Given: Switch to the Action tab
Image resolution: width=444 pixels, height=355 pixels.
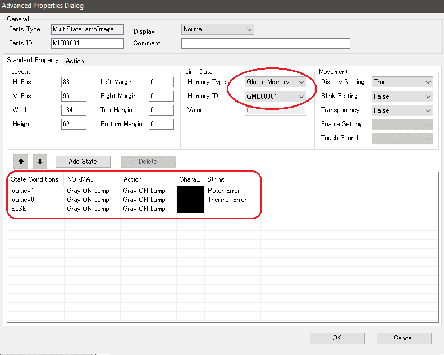Looking at the screenshot, I should (75, 61).
